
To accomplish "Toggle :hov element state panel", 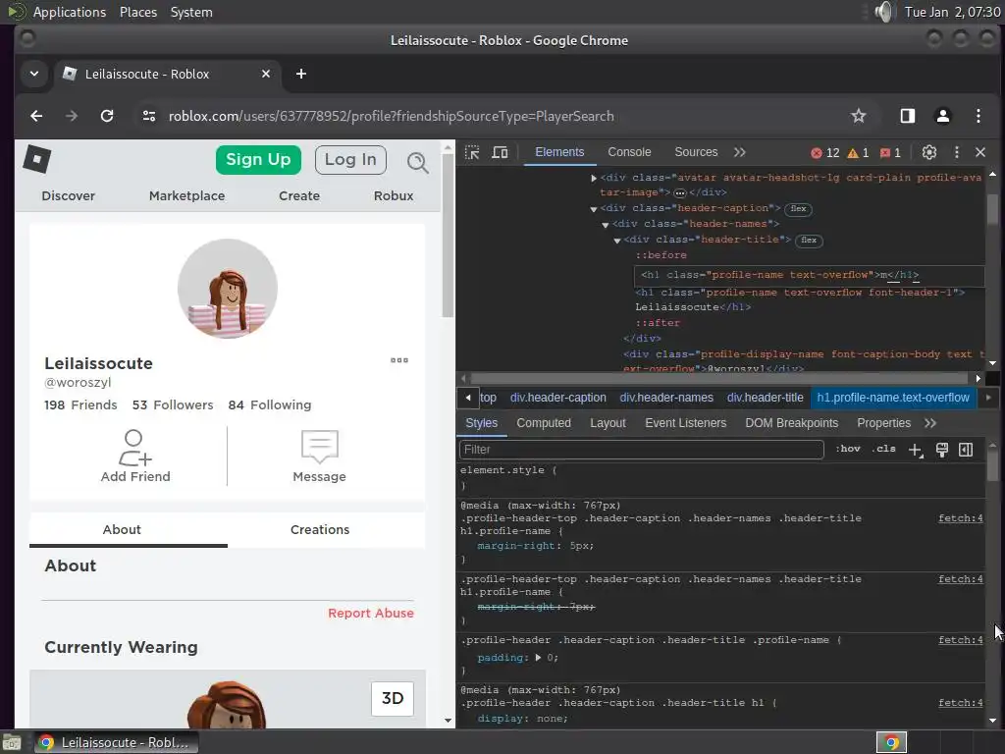I will 847,449.
